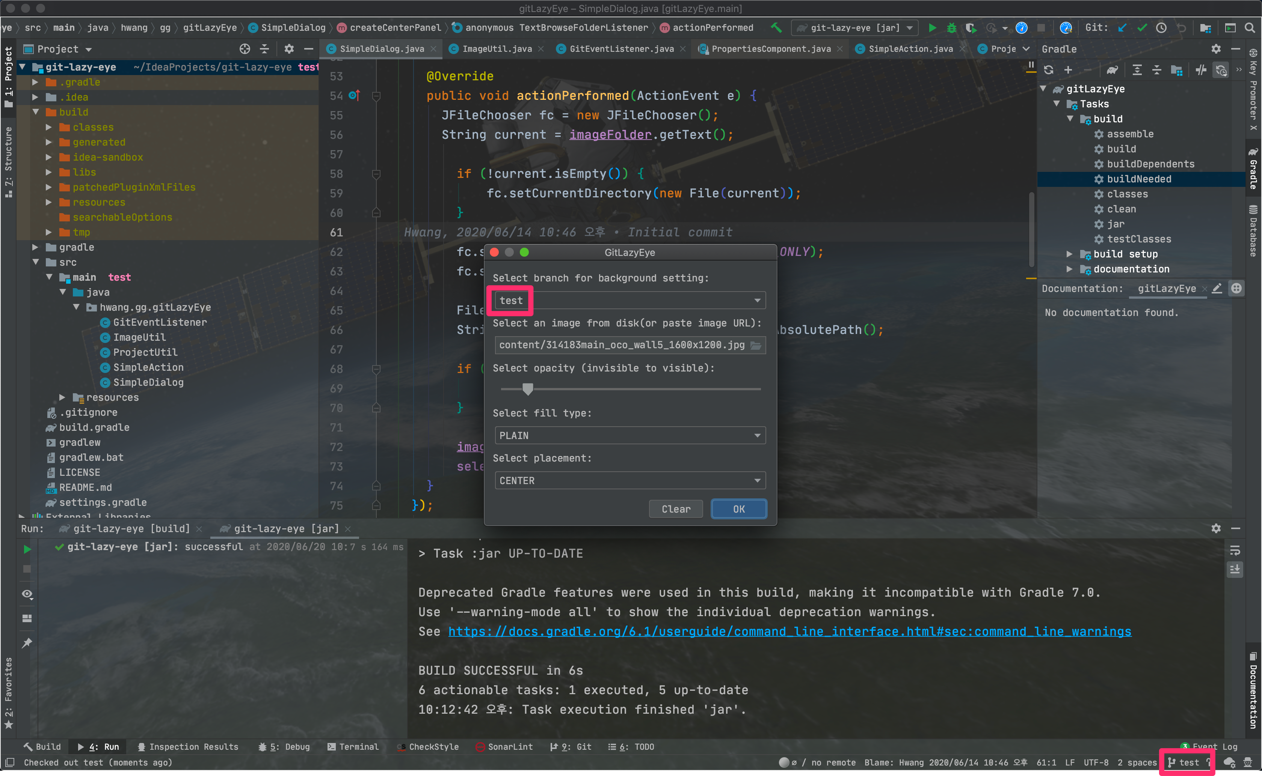The image size is (1262, 776).
Task: Toggle tasks view eye icon in Run panel
Action: [27, 594]
